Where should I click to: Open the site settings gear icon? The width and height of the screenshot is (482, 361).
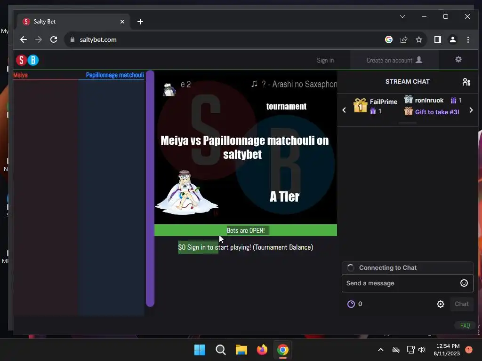coord(458,59)
